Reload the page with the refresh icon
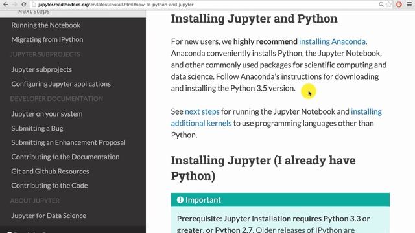The height and width of the screenshot is (233, 415). [24, 5]
